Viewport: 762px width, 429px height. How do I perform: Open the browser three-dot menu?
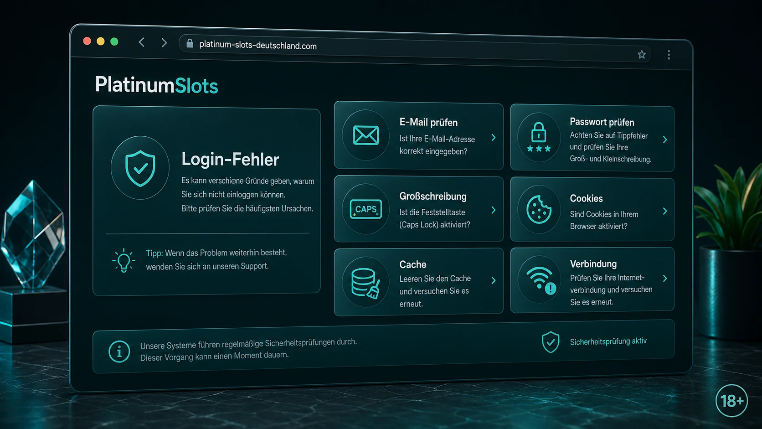(x=669, y=55)
